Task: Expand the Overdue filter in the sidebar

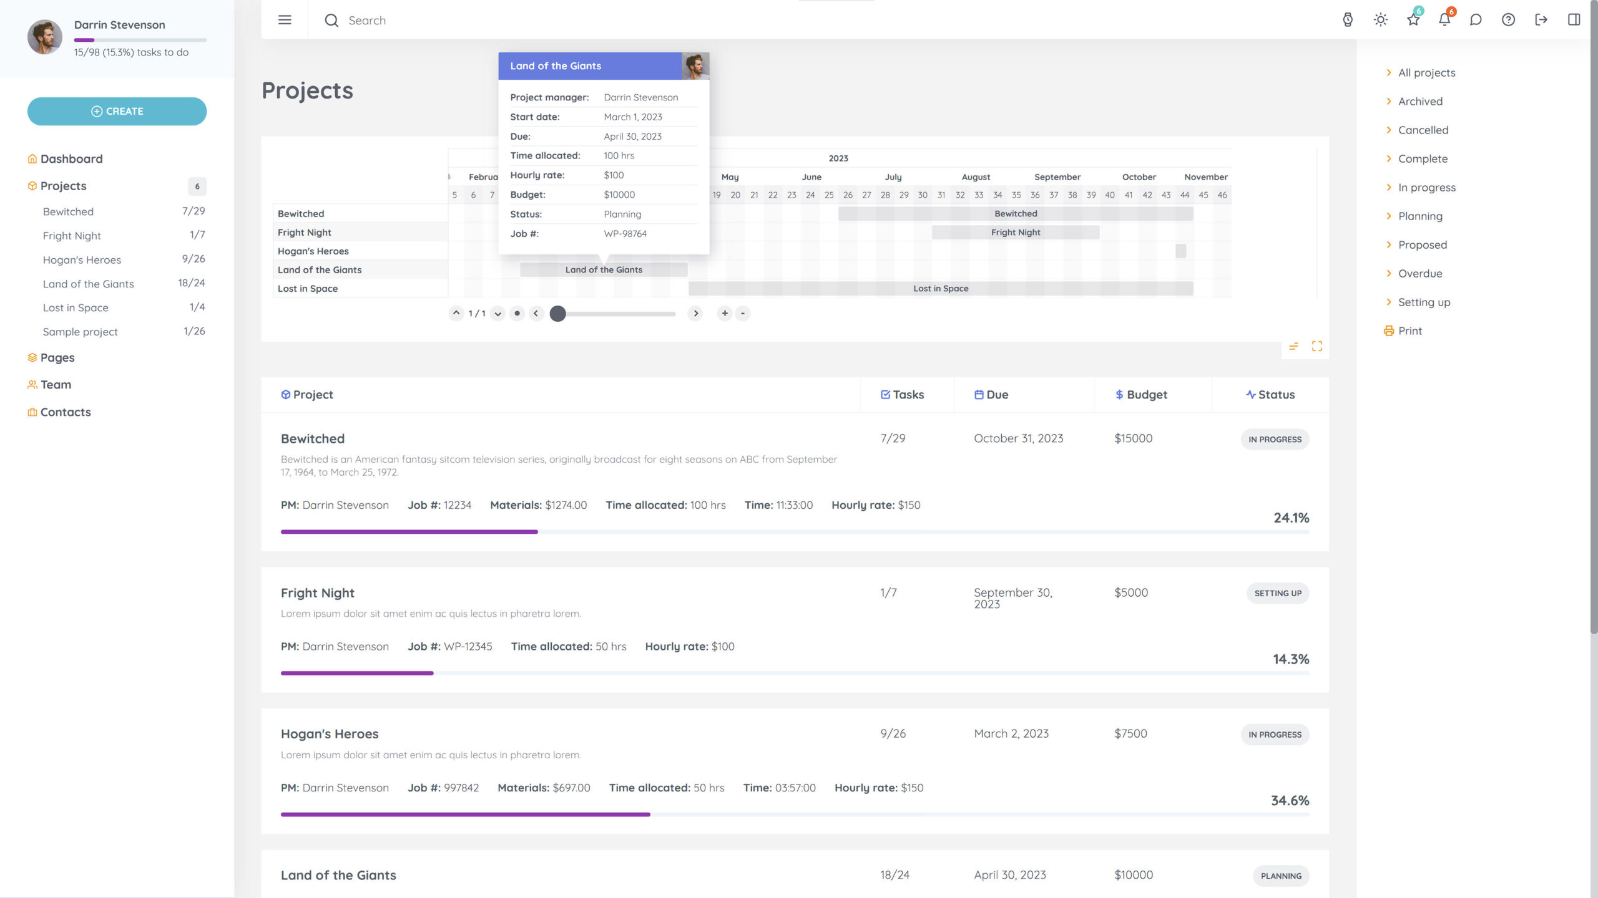Action: (x=1420, y=273)
